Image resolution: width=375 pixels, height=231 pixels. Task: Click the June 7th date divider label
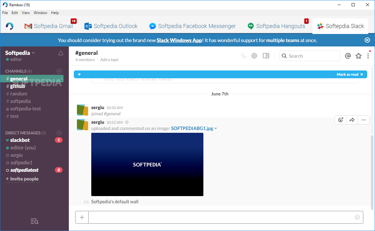[x=220, y=94]
